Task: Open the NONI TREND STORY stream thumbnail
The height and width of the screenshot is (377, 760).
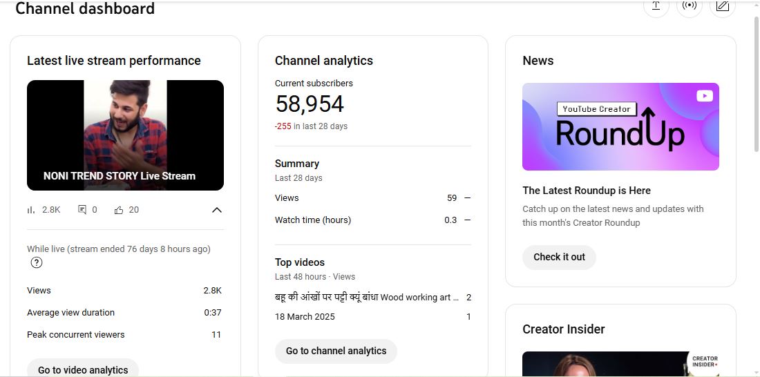Action: (x=125, y=135)
